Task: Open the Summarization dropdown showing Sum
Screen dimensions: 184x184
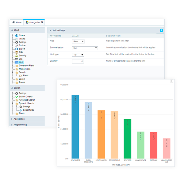Action: [85, 48]
